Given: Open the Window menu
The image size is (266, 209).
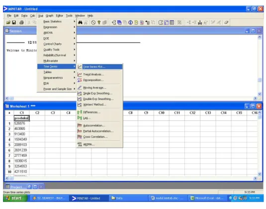Looking at the screenshot, I should [80, 15].
